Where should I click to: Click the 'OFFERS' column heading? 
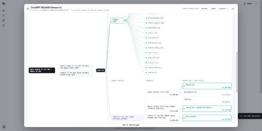[193, 81]
